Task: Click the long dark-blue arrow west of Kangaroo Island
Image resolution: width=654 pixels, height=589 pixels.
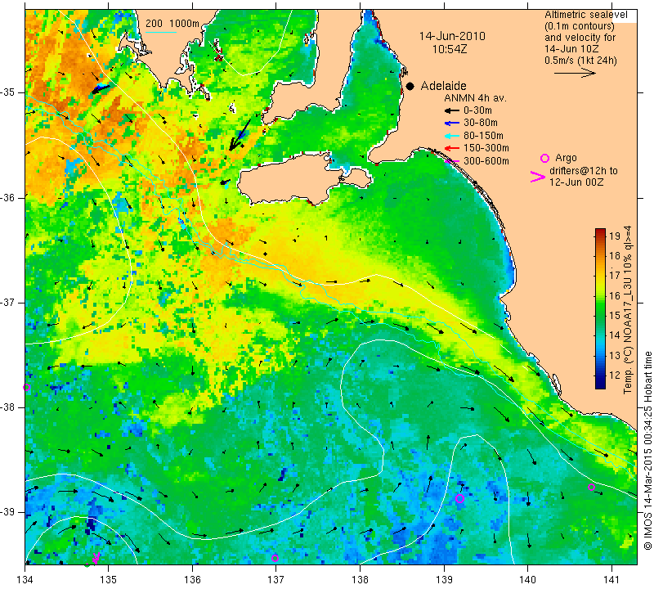Action: (240, 135)
